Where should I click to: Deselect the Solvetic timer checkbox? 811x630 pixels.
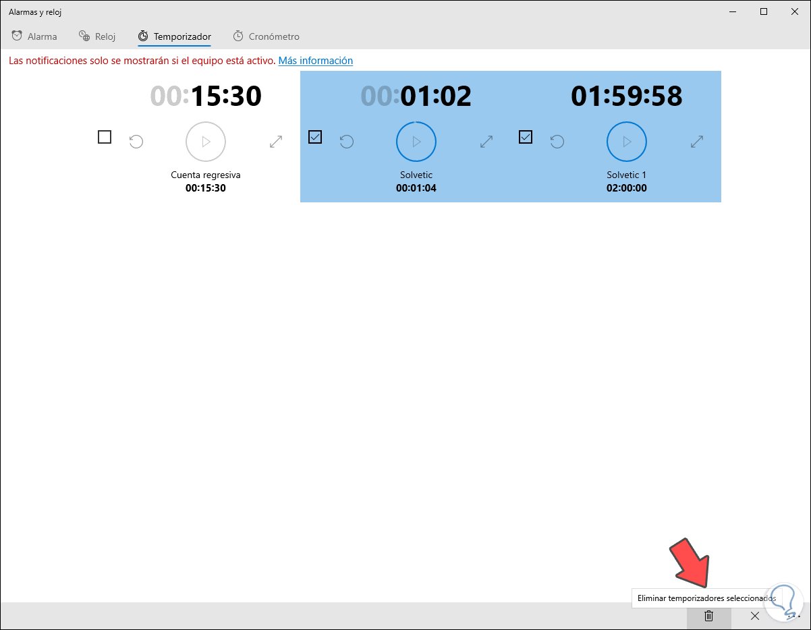click(x=315, y=137)
